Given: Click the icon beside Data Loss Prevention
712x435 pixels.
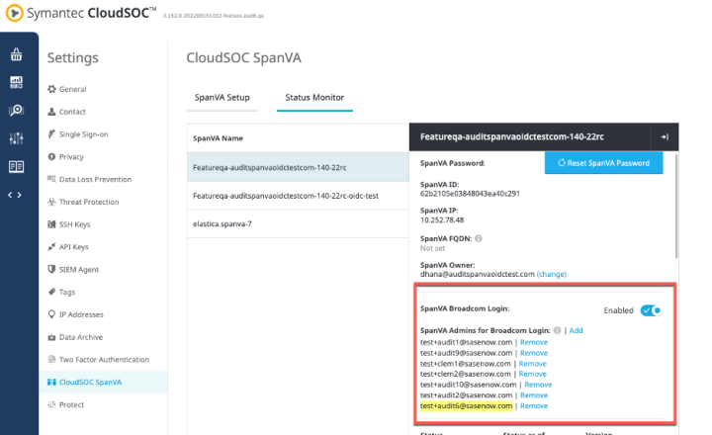Looking at the screenshot, I should [51, 179].
